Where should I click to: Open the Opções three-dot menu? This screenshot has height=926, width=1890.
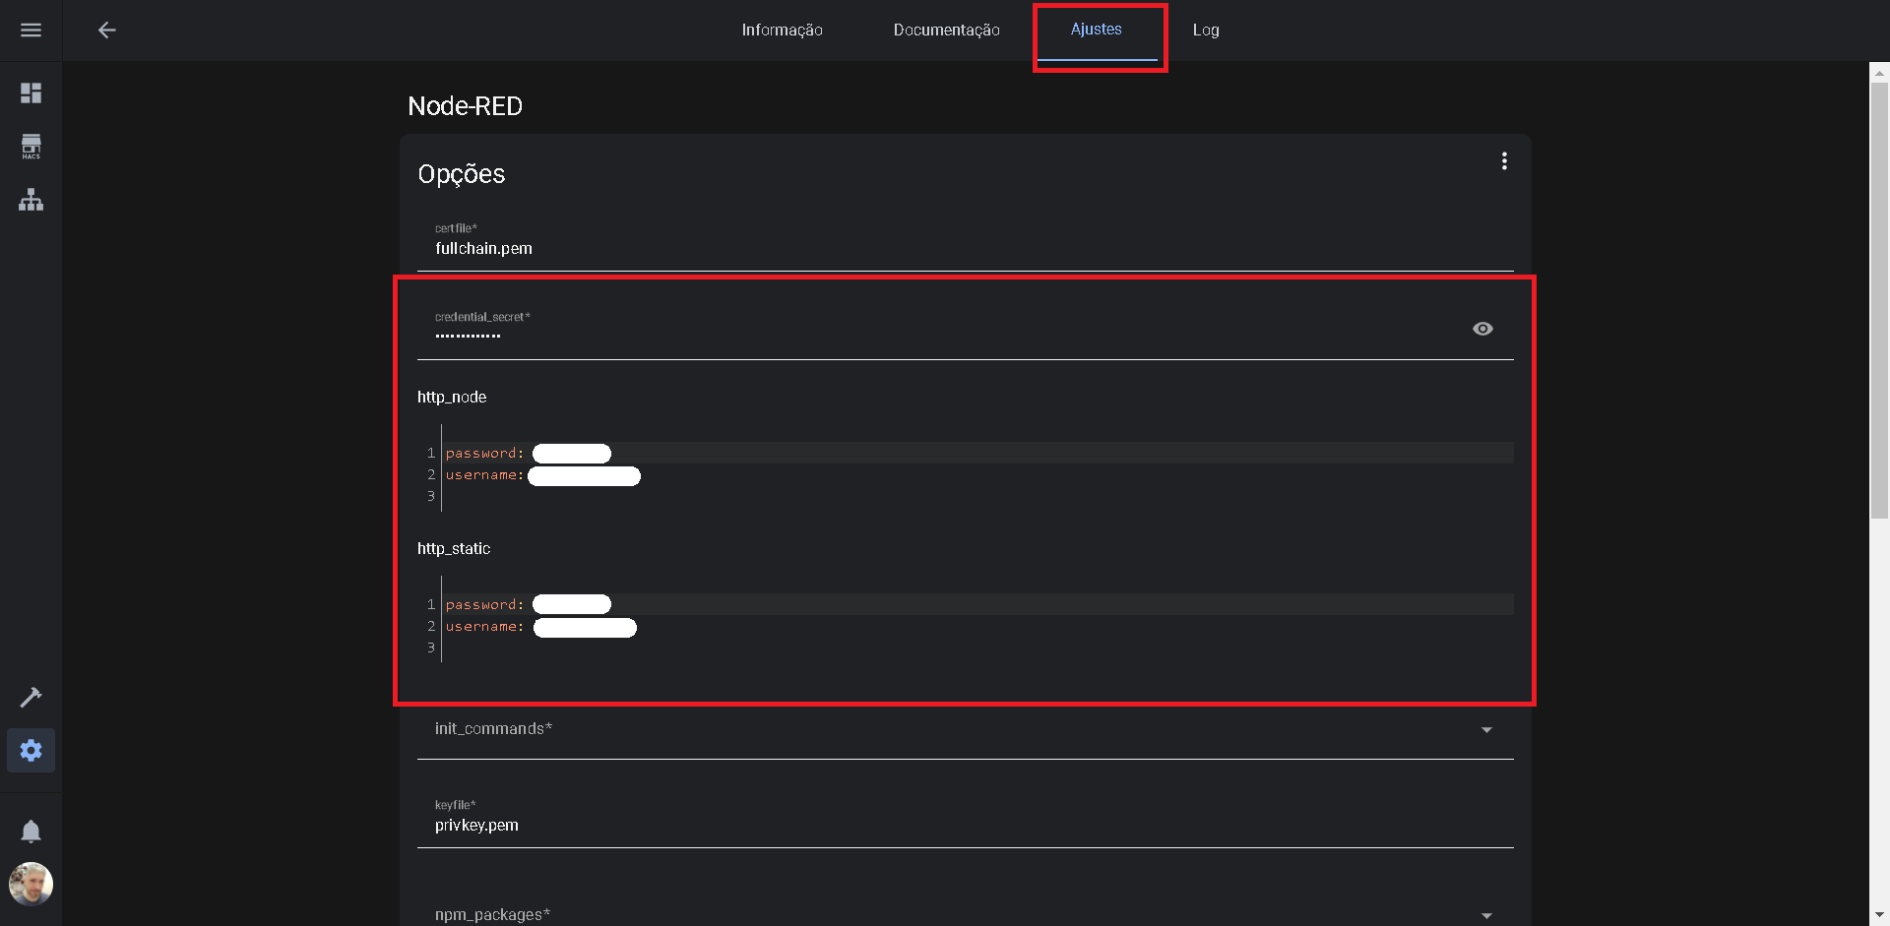(x=1504, y=161)
